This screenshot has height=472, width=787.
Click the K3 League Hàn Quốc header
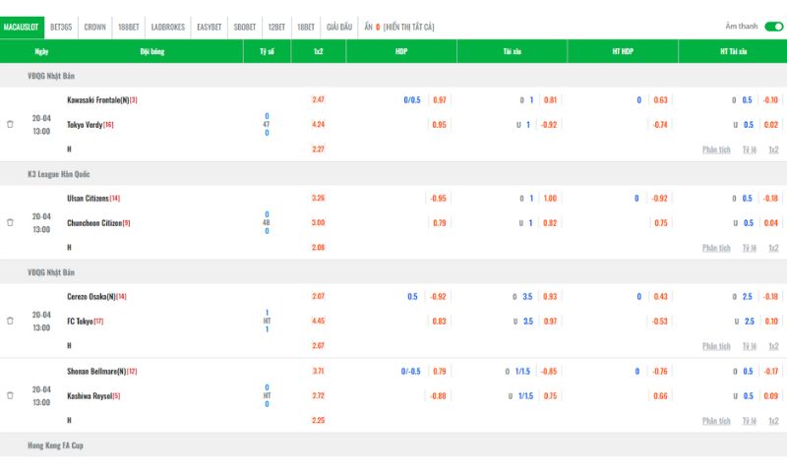59,174
